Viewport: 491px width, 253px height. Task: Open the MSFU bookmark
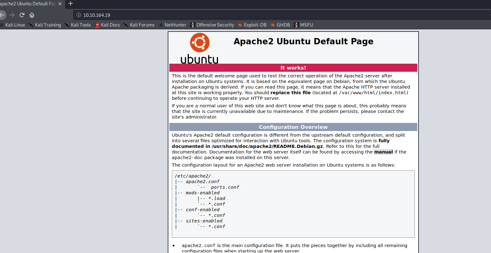[x=303, y=25]
